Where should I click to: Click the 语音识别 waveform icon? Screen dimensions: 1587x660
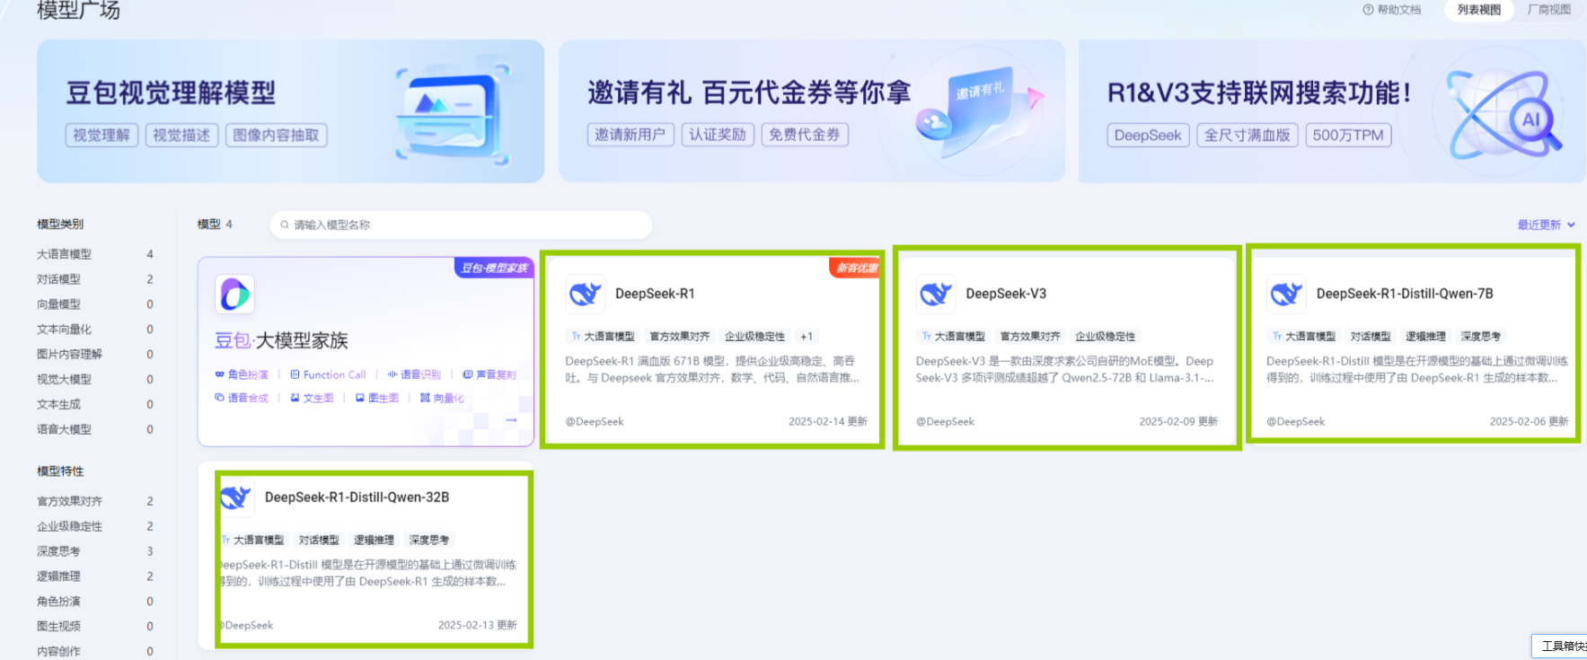pyautogui.click(x=392, y=374)
